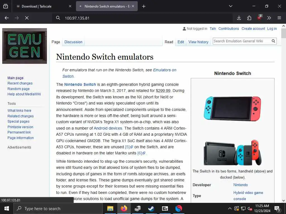Open the uBlock Origin extension

[x=259, y=18]
